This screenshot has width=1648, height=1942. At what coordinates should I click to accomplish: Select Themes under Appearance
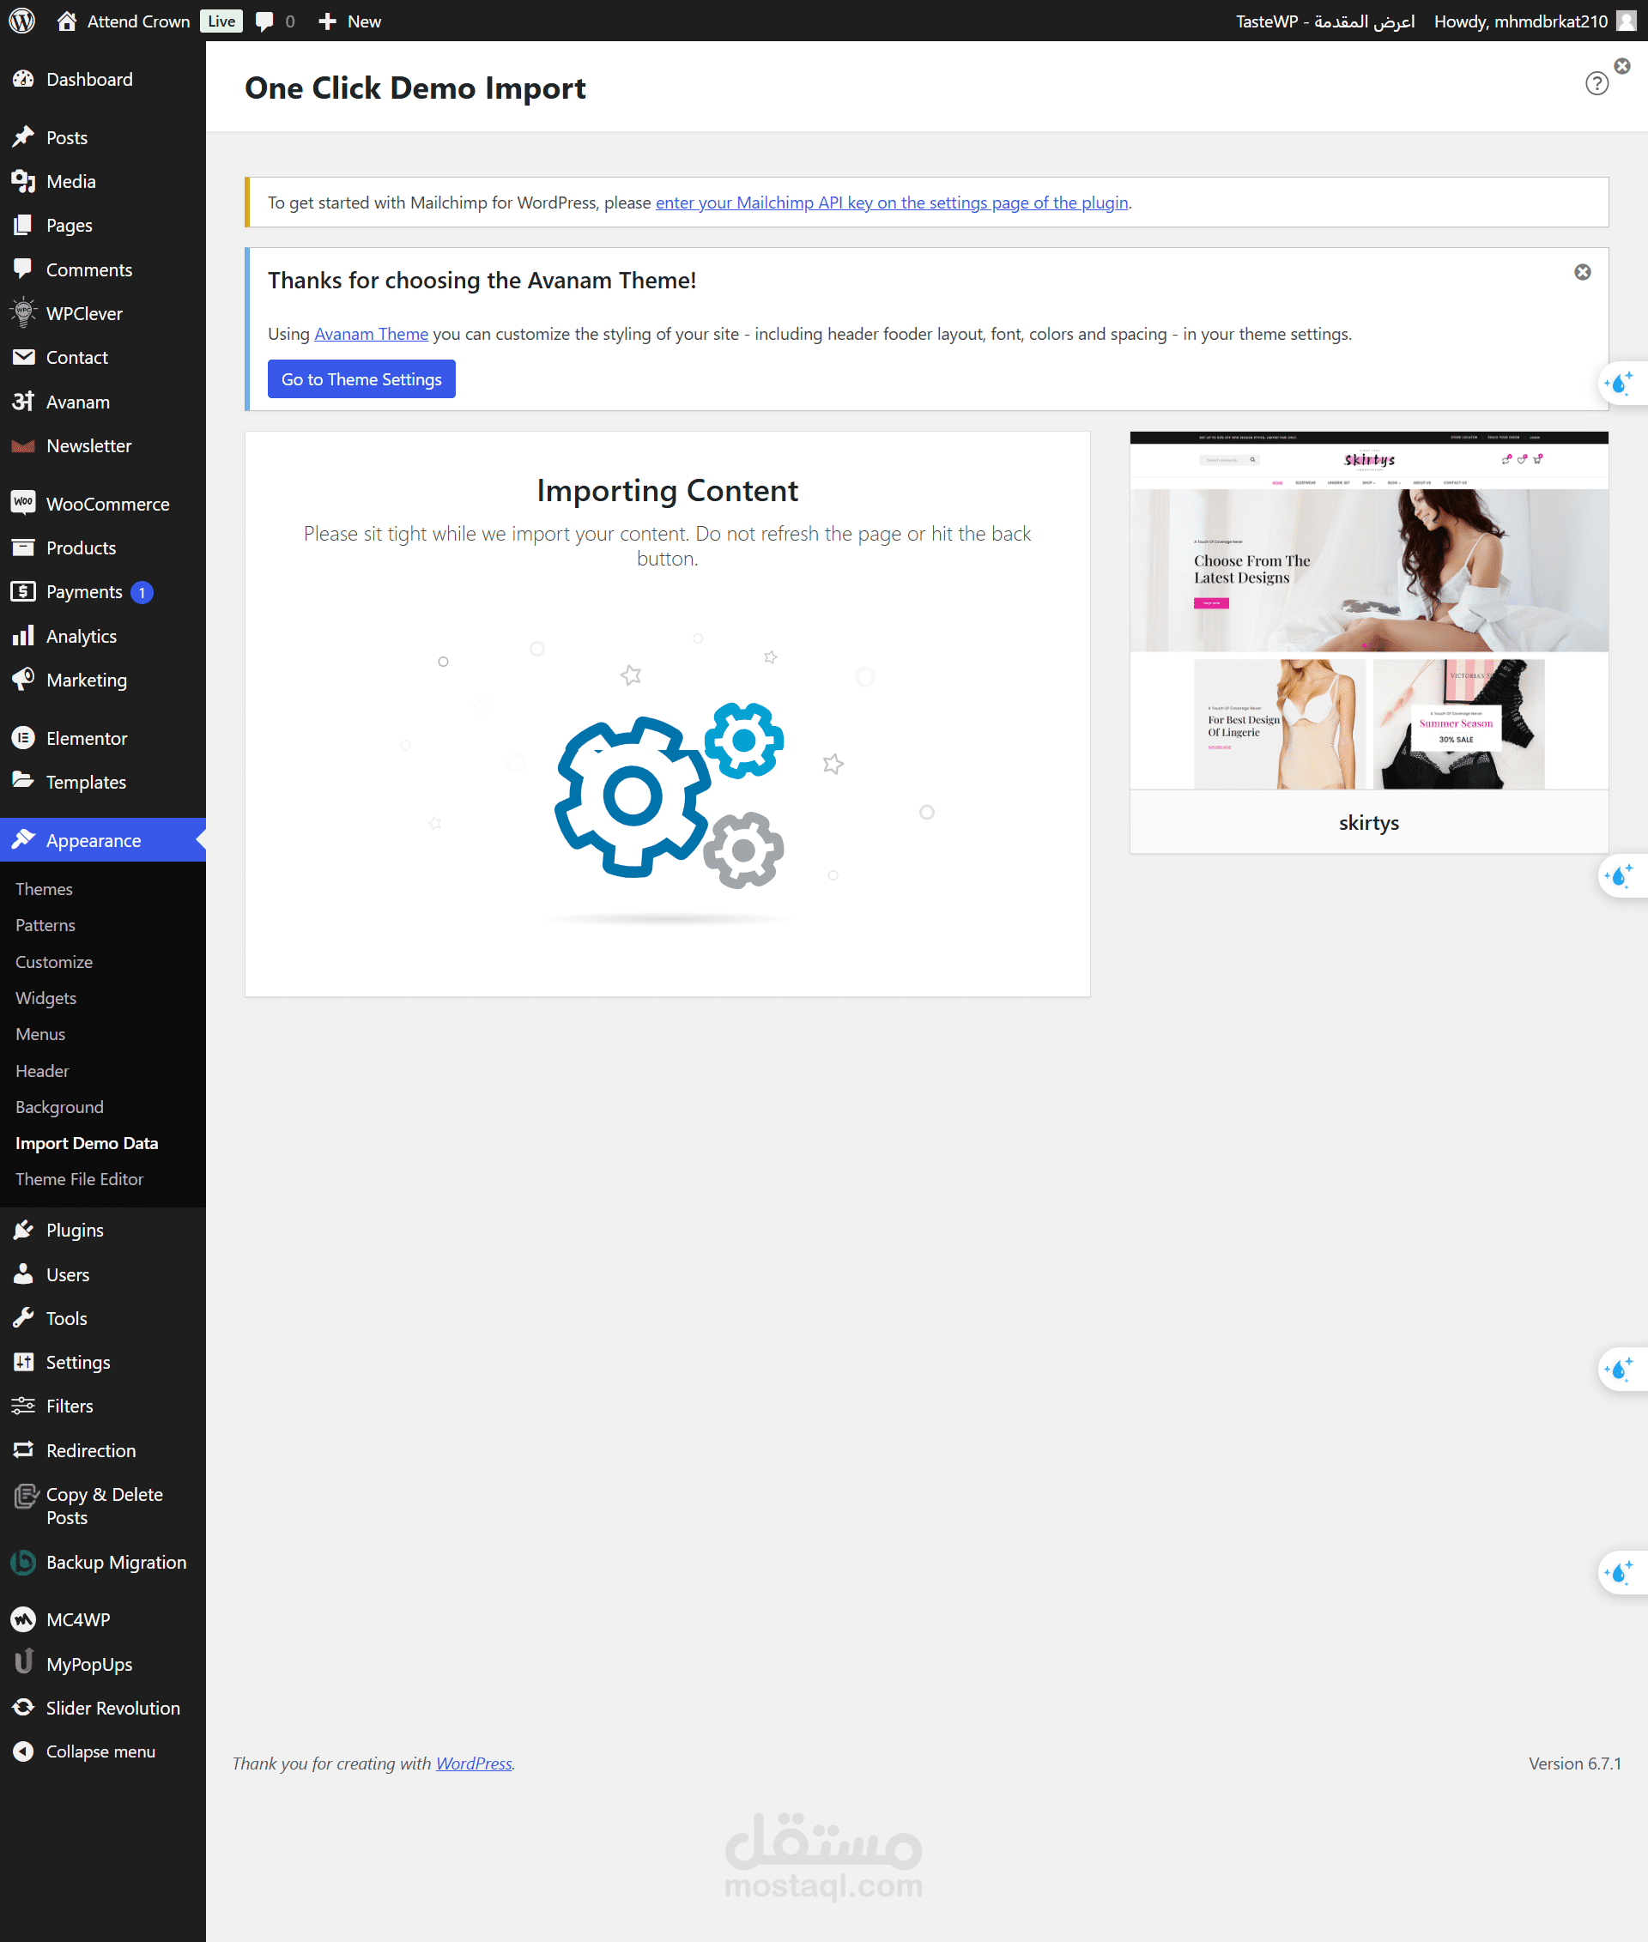[x=44, y=888]
